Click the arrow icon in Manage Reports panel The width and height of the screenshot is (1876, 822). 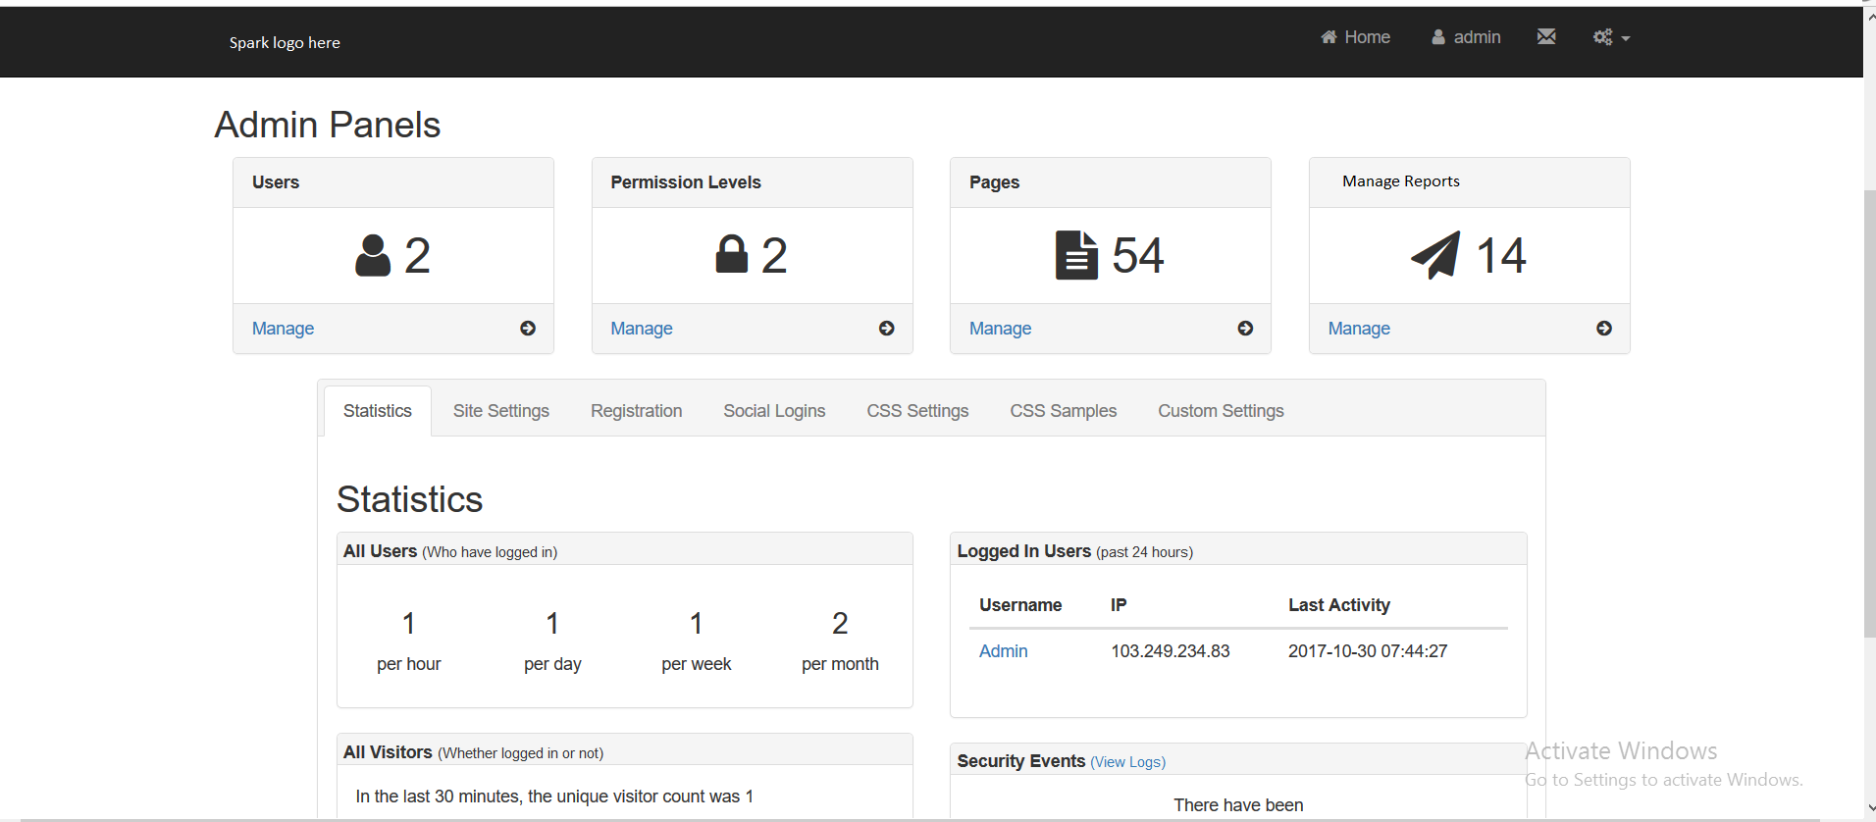[x=1604, y=329]
